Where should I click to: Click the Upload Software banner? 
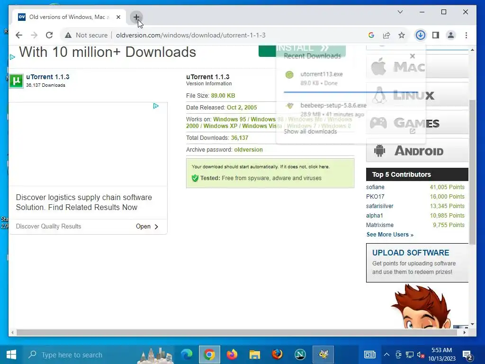417,263
